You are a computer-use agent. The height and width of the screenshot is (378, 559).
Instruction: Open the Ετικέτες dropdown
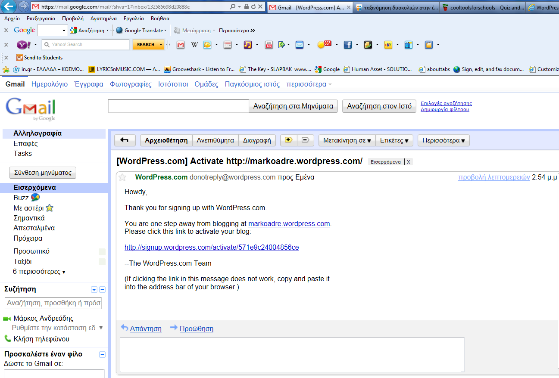(394, 140)
